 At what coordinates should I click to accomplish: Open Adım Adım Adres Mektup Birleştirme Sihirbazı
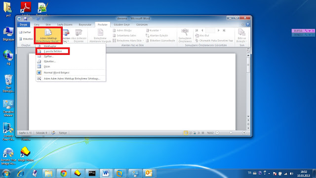coord(71,79)
